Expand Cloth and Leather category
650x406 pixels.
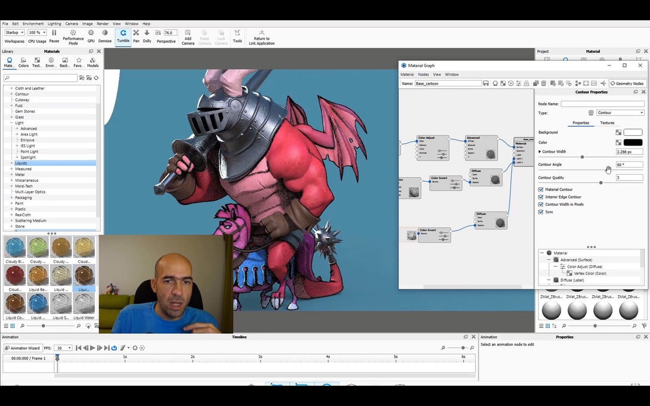pos(11,88)
